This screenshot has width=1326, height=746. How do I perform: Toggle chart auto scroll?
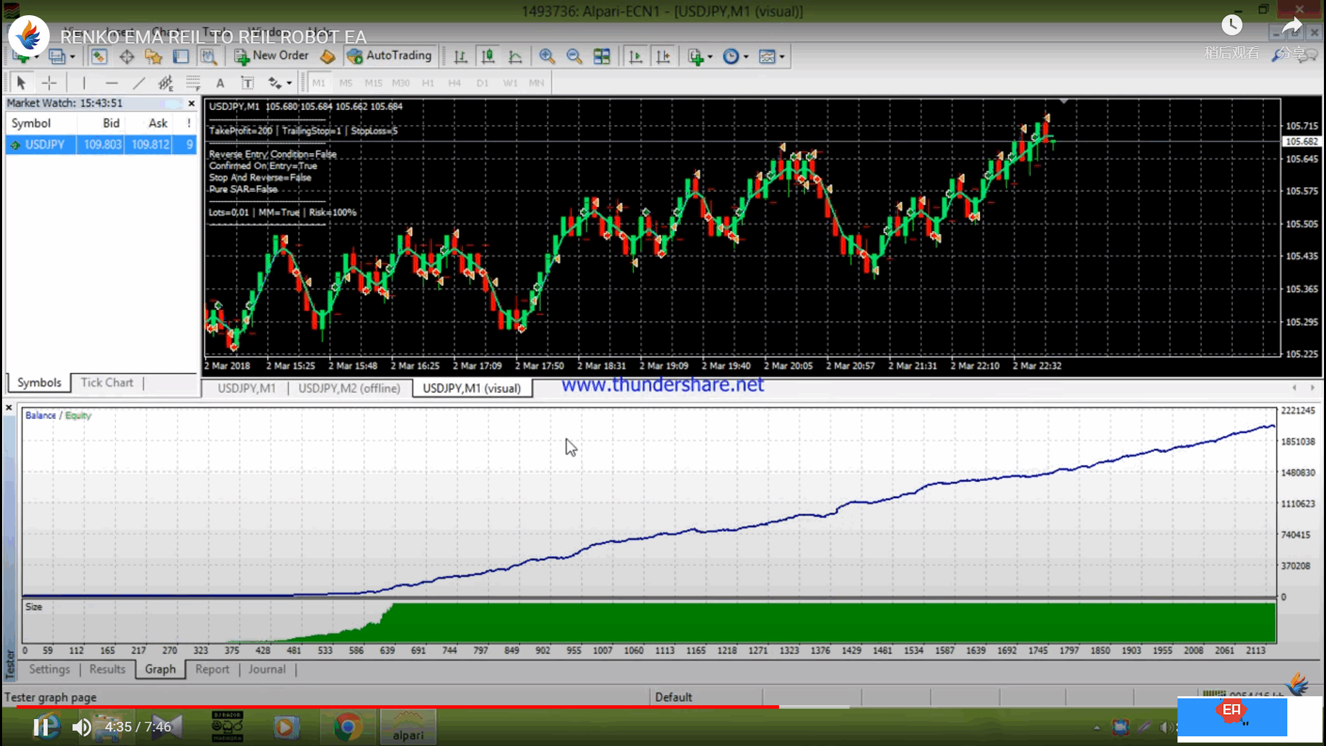click(635, 57)
